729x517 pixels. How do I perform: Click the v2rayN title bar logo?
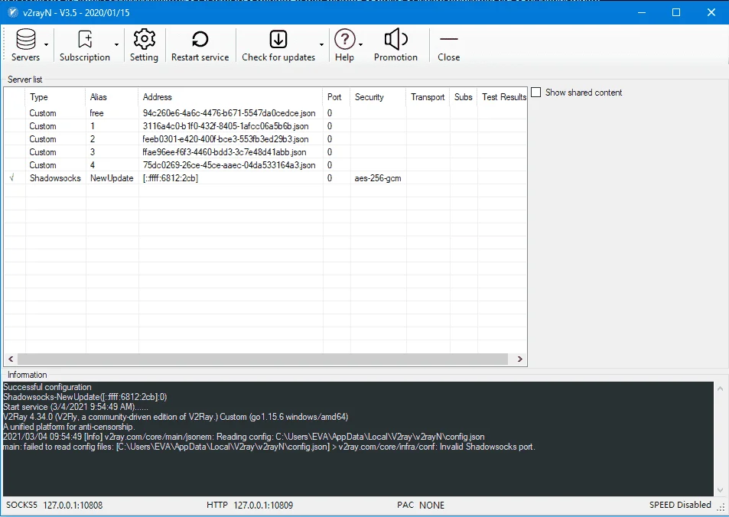click(13, 12)
